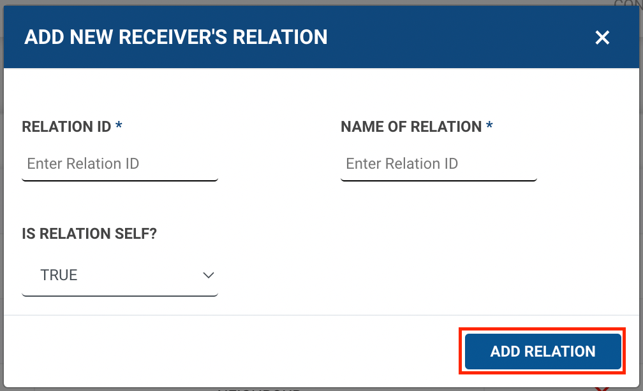
Task: Click the 'Is Relation Self?' label
Action: (x=89, y=234)
